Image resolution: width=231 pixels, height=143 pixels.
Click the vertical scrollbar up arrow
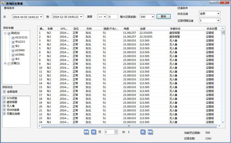tap(223, 28)
